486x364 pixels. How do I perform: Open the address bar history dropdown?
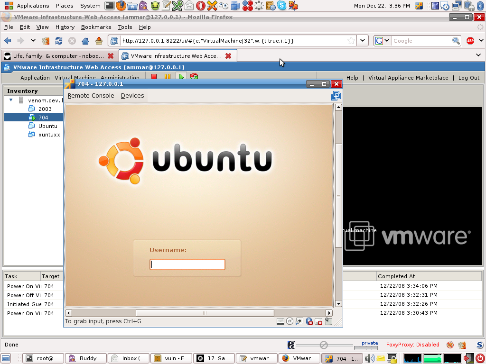click(362, 41)
